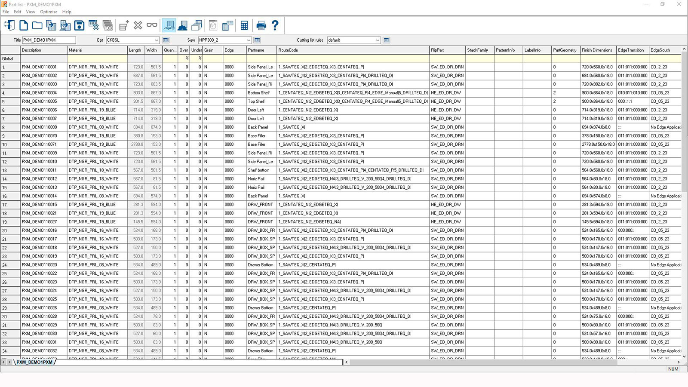Click the table button beside Cutting list rules
Viewport: 688px width, 387px height.
387,40
